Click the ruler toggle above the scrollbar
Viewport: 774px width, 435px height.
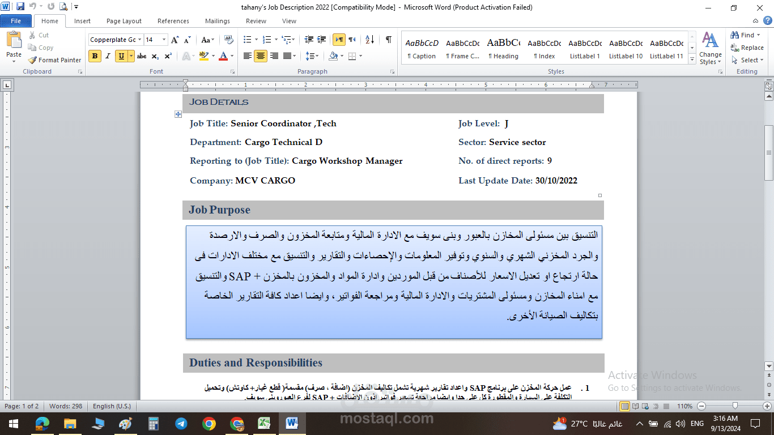point(768,86)
